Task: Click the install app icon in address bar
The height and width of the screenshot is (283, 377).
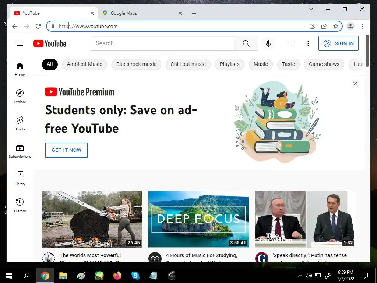Action: [x=312, y=26]
